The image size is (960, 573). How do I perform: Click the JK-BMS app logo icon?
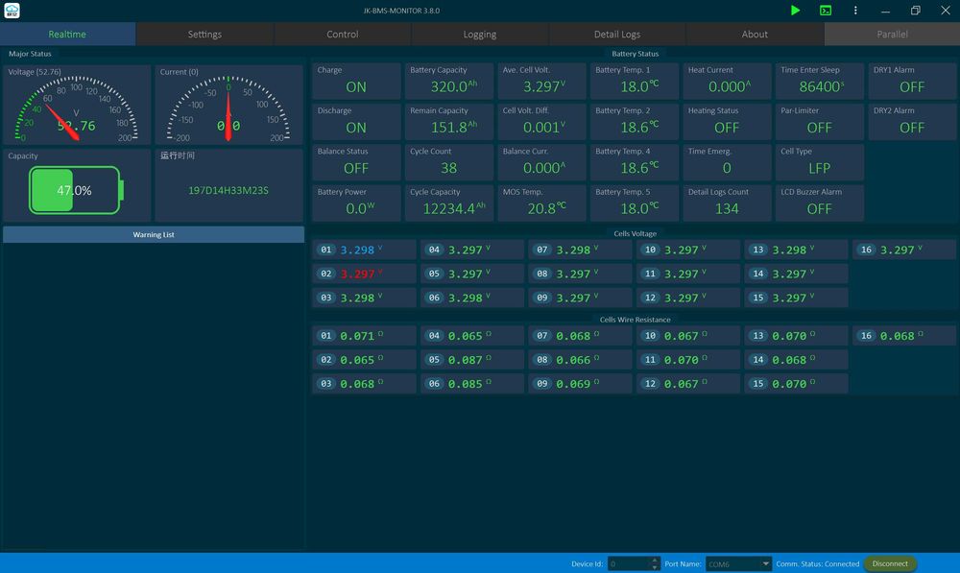coord(12,11)
